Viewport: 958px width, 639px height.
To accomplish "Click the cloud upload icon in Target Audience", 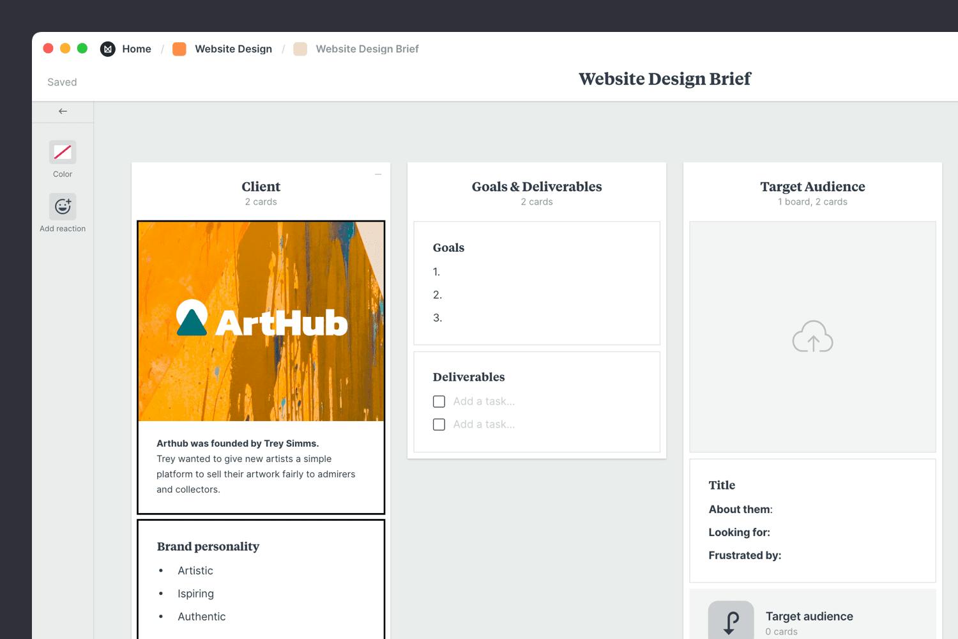I will click(812, 337).
